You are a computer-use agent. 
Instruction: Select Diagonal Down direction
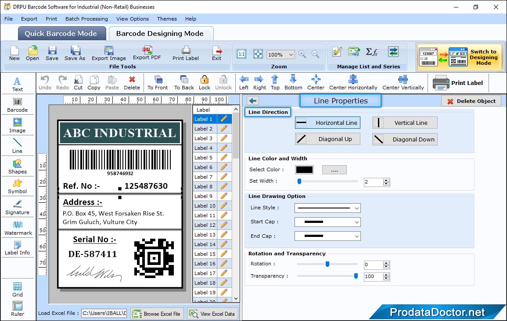404,139
